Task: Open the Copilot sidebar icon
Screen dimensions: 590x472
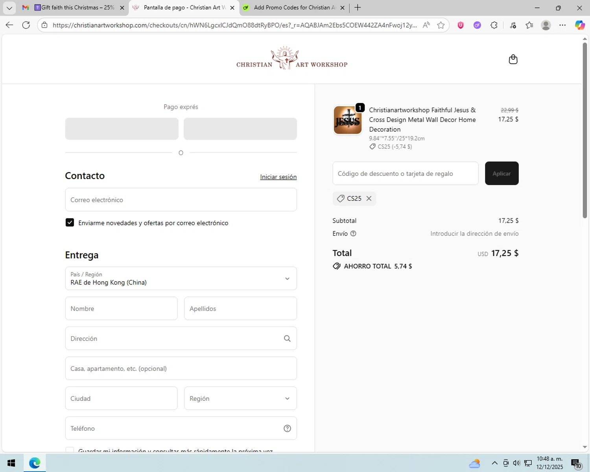Action: (580, 25)
